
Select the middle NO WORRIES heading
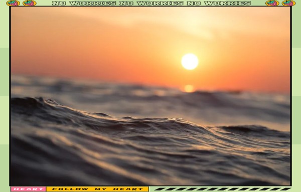(x=152, y=4)
